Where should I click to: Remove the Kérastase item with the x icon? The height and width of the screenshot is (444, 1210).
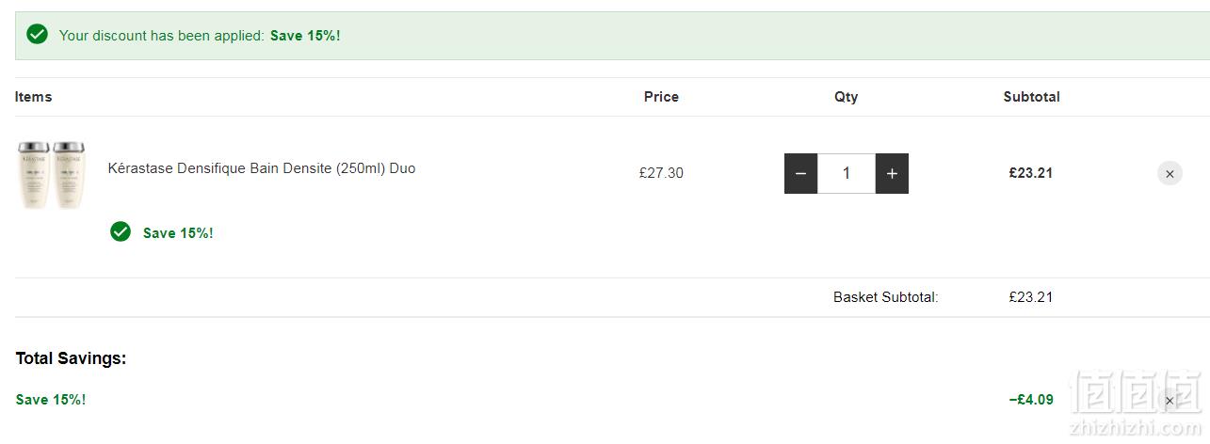click(1170, 173)
